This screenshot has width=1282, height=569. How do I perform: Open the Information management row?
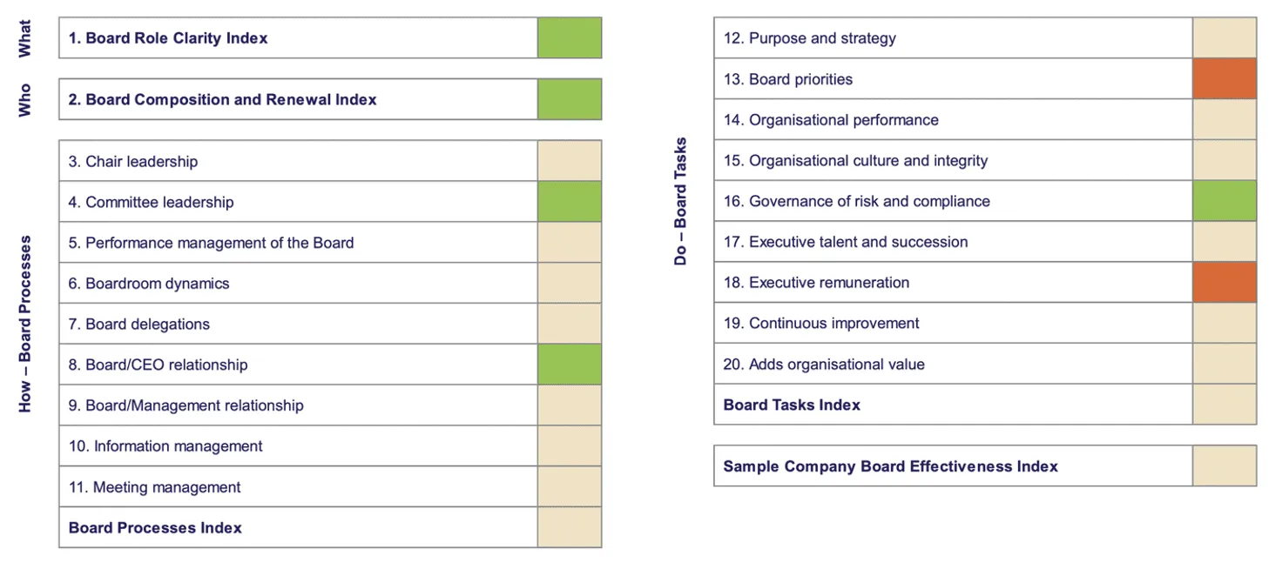[165, 446]
